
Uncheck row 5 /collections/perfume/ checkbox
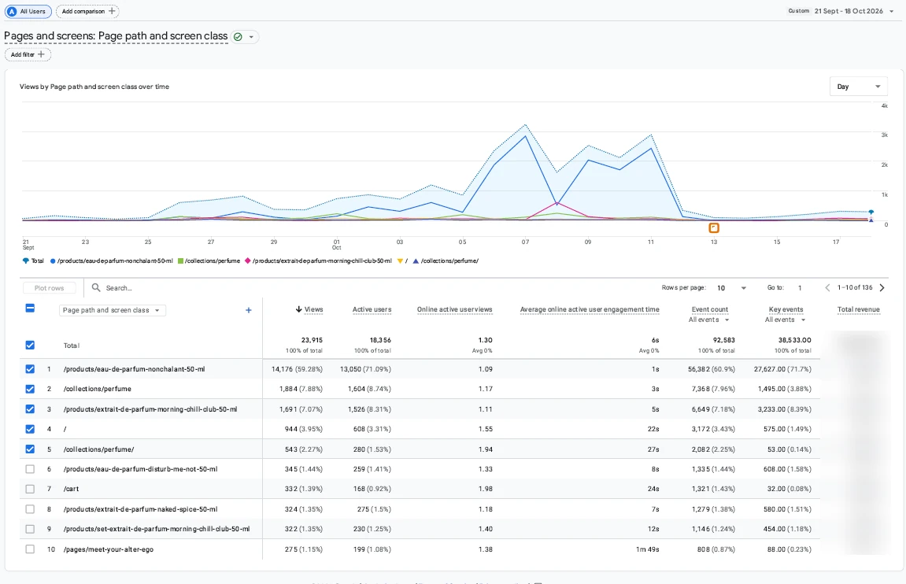30,449
